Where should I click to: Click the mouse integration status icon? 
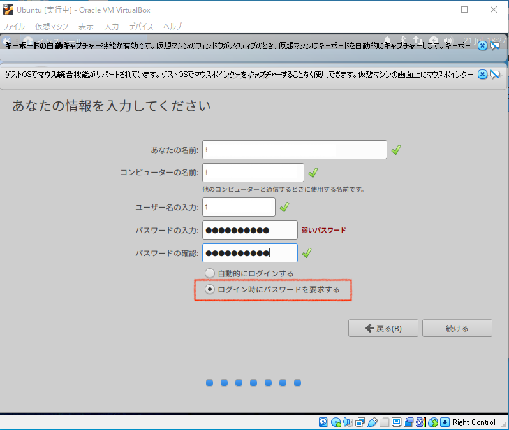point(433,422)
